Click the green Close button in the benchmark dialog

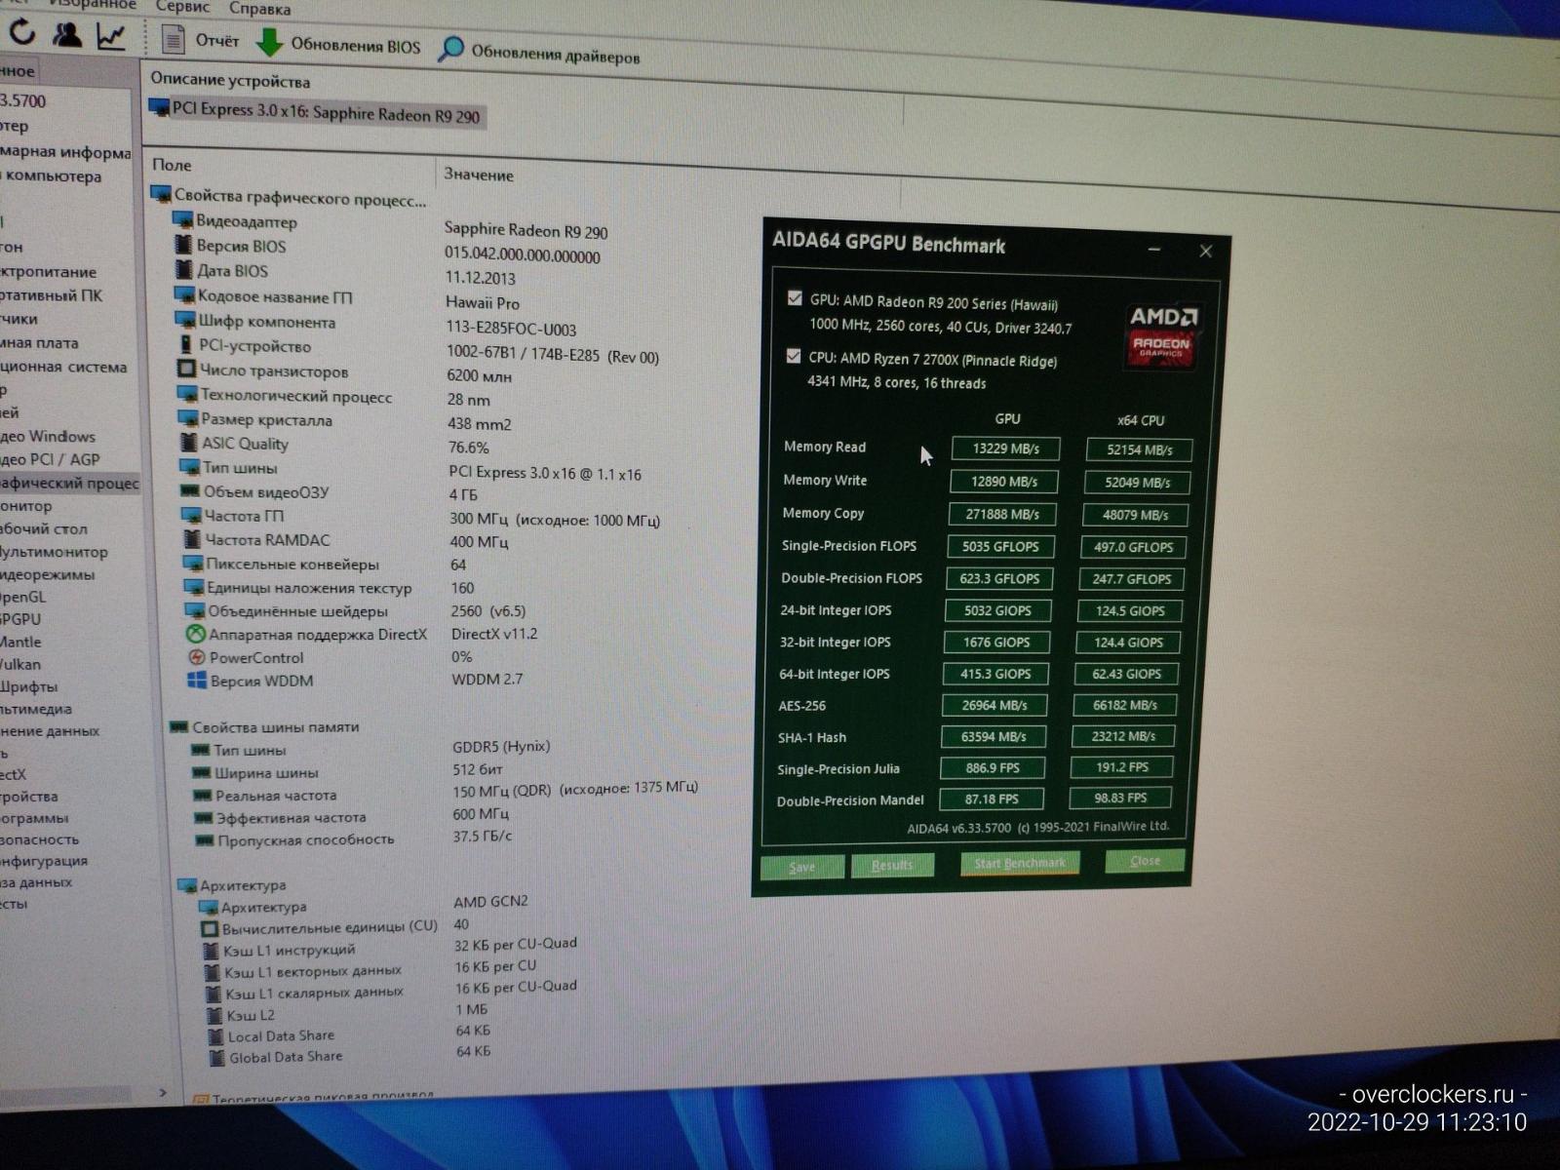pos(1145,860)
